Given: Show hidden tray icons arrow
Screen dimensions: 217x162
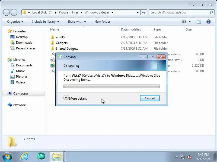Looking at the screenshot, I should click(x=177, y=157).
